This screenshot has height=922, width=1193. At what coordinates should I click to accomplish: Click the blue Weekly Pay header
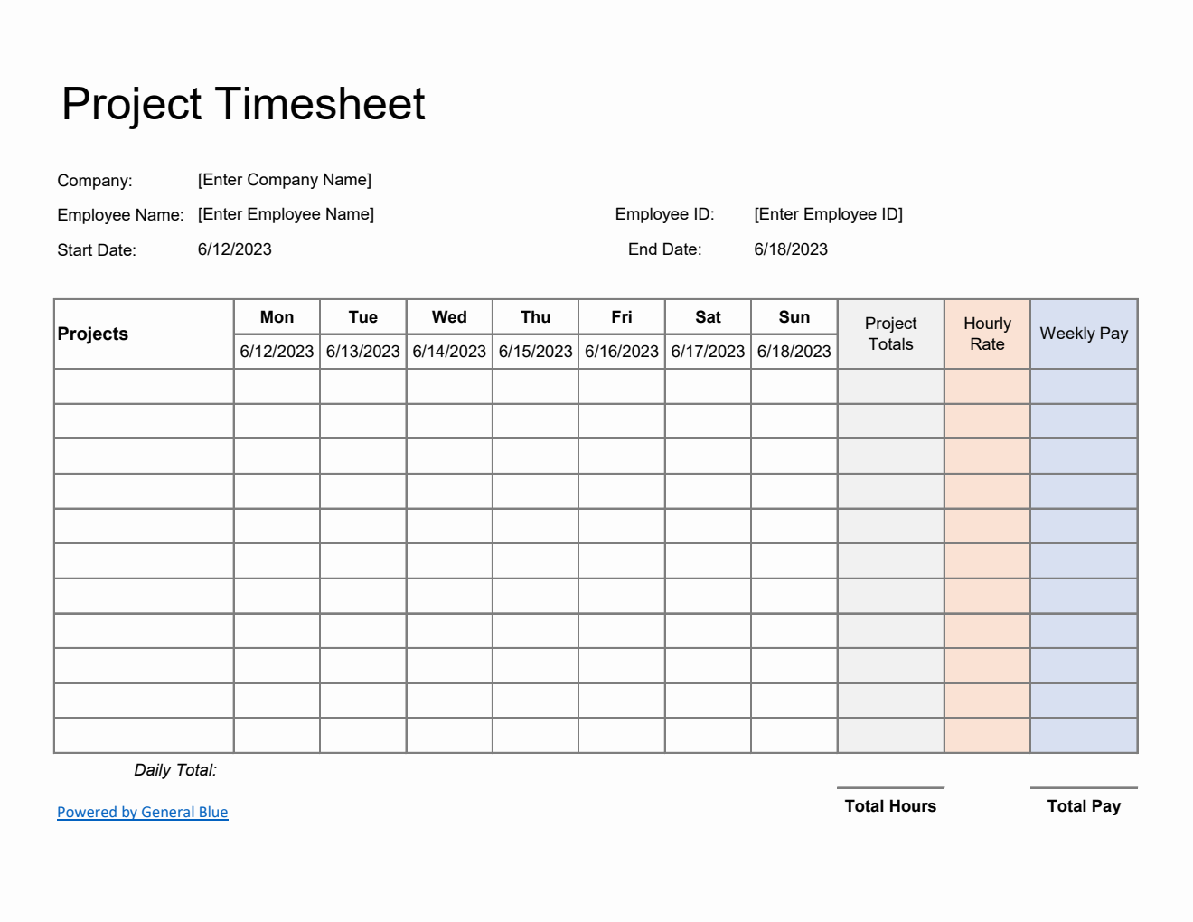1084,334
